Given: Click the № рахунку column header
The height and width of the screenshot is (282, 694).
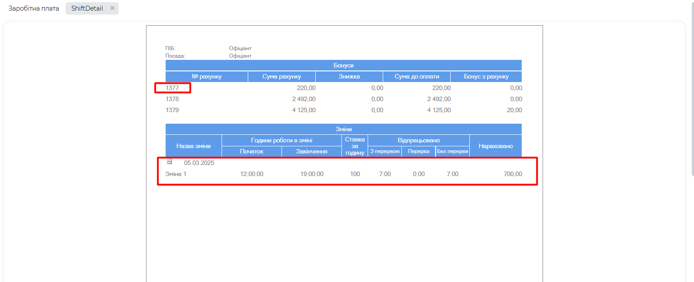Looking at the screenshot, I should (206, 77).
